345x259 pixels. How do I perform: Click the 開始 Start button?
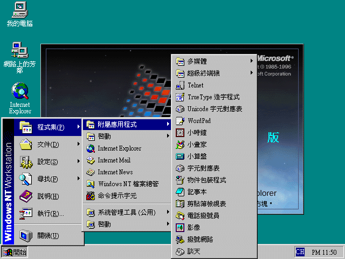point(15,252)
